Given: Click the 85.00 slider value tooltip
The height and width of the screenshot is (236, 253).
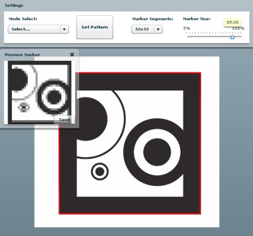Looking at the screenshot, I should click(x=233, y=22).
